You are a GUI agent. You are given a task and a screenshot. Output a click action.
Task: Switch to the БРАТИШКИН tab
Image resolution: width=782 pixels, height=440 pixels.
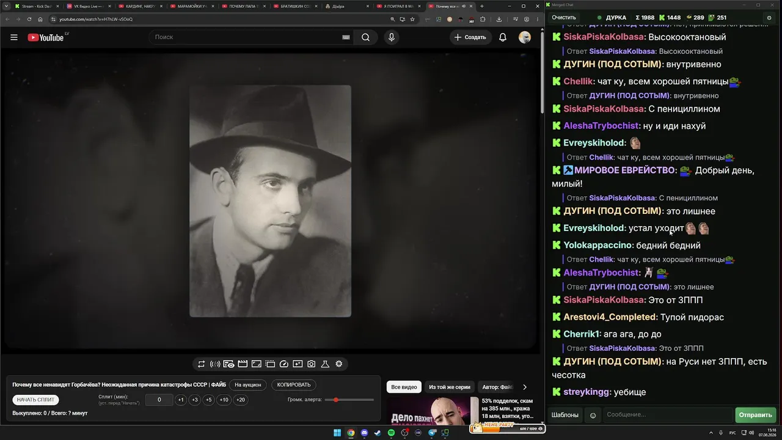pos(297,6)
